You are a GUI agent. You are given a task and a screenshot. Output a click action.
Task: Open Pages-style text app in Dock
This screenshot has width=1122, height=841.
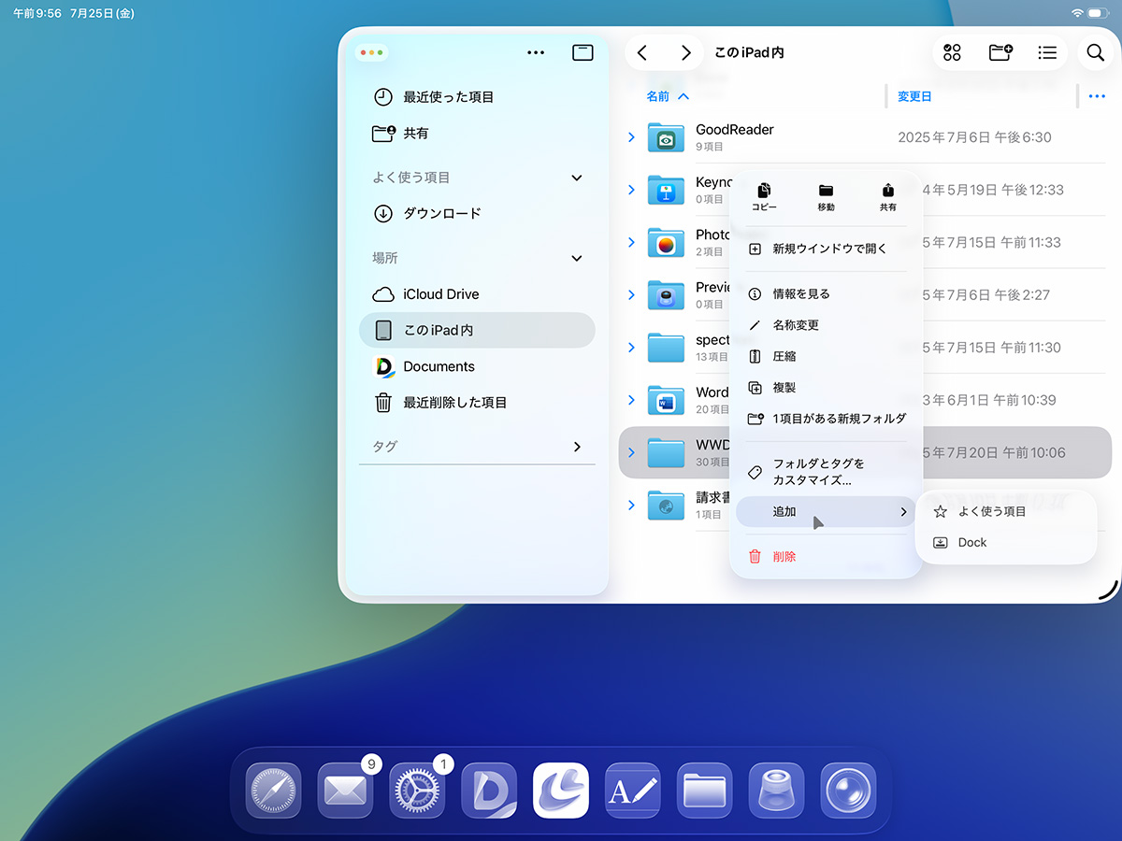pos(633,791)
